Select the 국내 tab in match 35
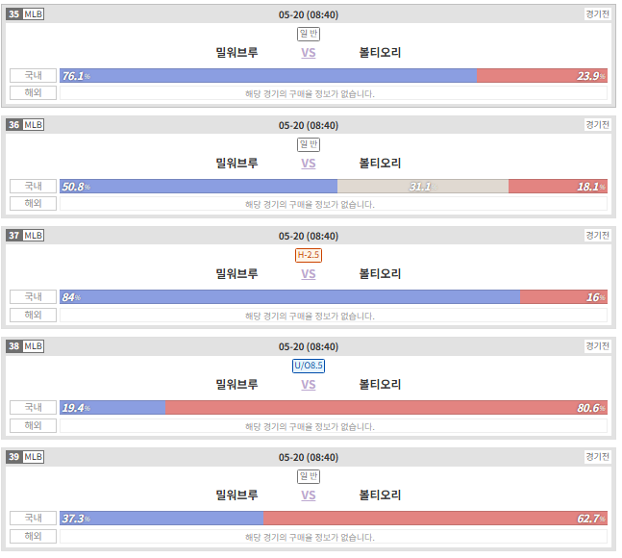Screen dimensions: 622x558 (x=33, y=75)
